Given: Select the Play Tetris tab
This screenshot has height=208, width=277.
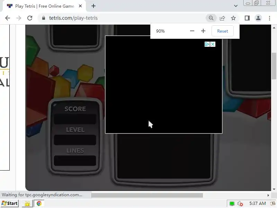Looking at the screenshot, I should pos(44,6).
